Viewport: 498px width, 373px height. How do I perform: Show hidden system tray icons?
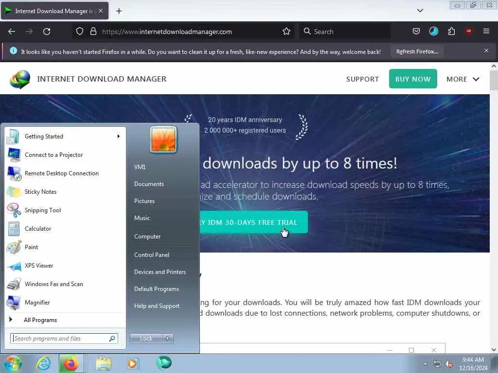click(425, 364)
